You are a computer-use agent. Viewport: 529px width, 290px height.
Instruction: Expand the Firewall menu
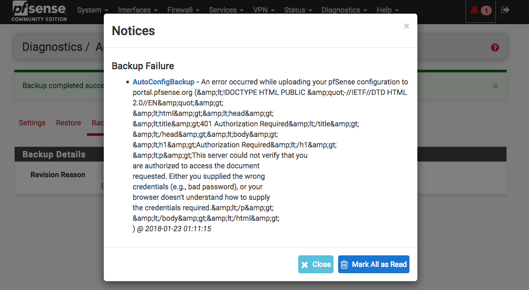183,10
